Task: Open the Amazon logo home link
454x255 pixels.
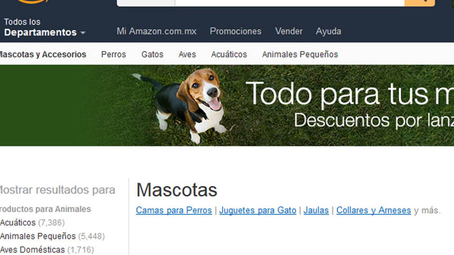Action: 32,2
